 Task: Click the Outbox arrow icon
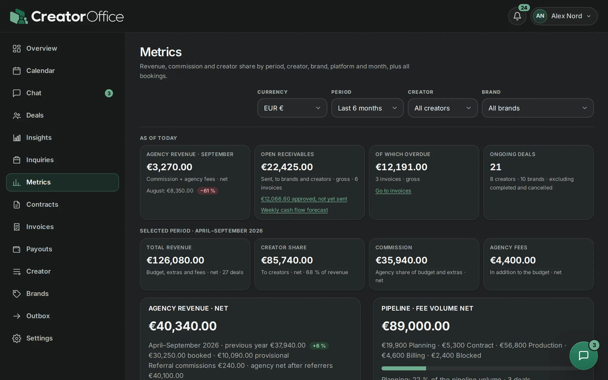point(17,316)
